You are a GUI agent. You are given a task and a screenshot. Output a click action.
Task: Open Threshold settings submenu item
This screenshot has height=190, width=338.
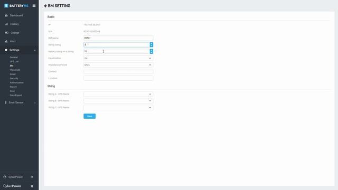[x=15, y=70]
